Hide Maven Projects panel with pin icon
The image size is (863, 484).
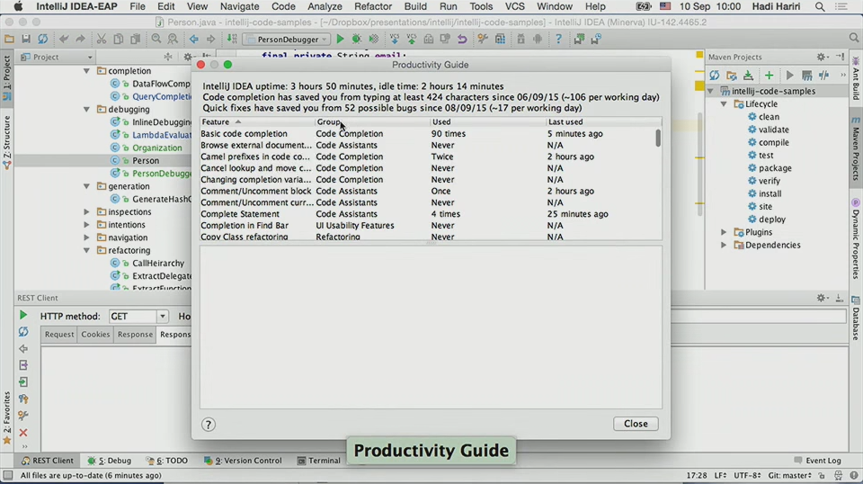coord(840,57)
